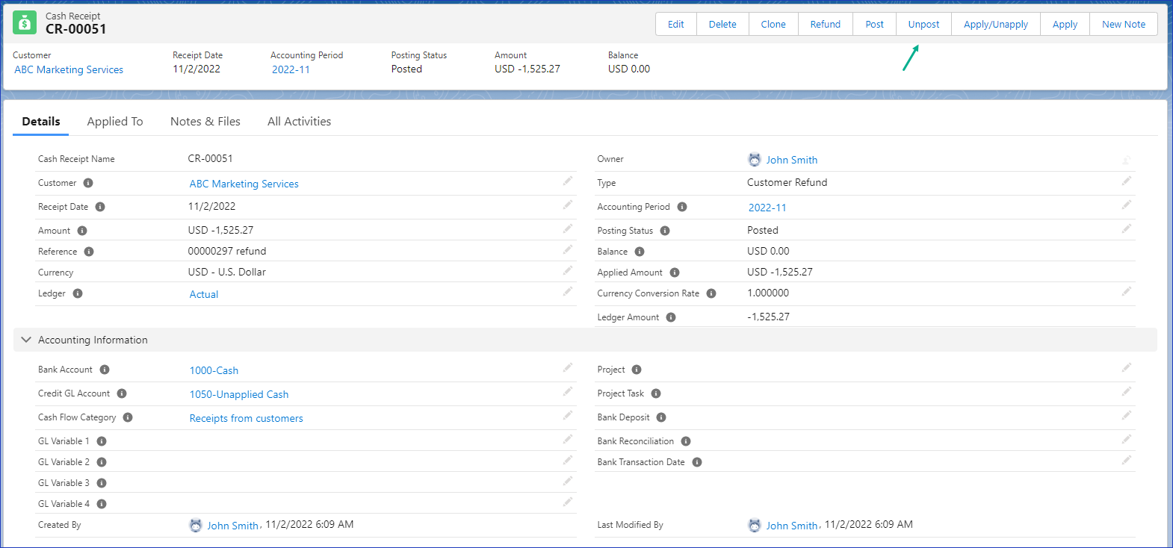The width and height of the screenshot is (1173, 548).
Task: Create a New Note
Action: point(1124,24)
